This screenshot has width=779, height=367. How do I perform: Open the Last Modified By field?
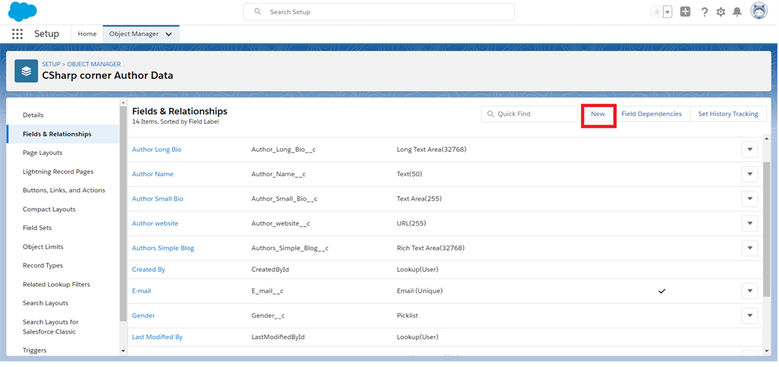tap(157, 337)
